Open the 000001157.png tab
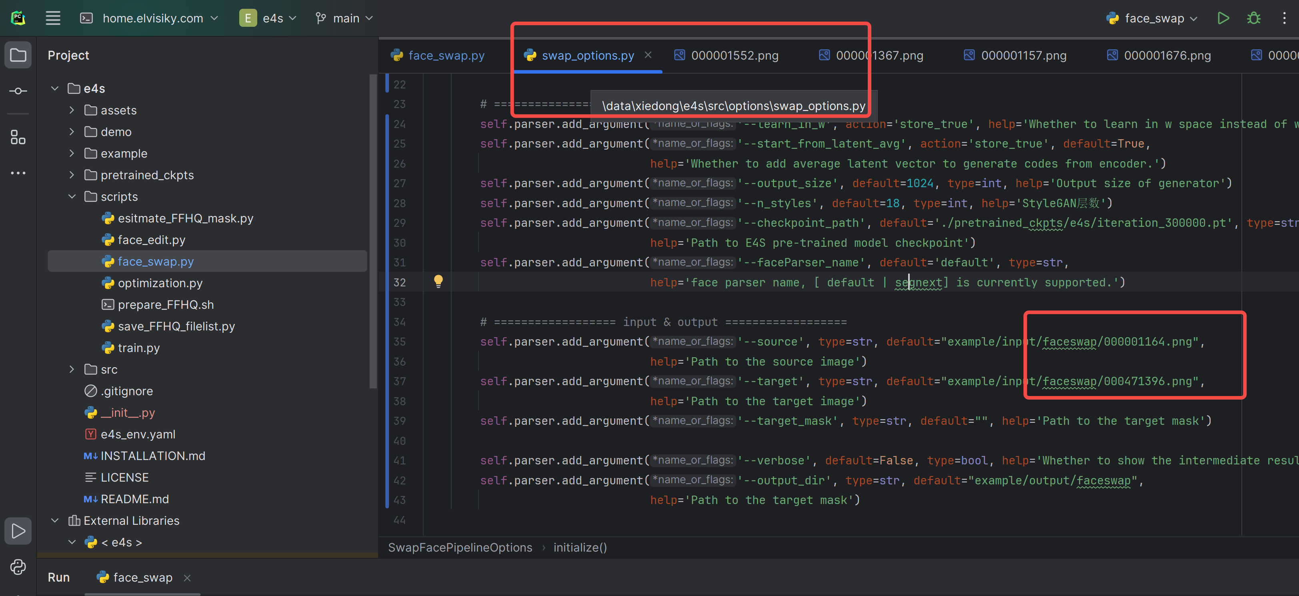The height and width of the screenshot is (596, 1299). point(1015,56)
